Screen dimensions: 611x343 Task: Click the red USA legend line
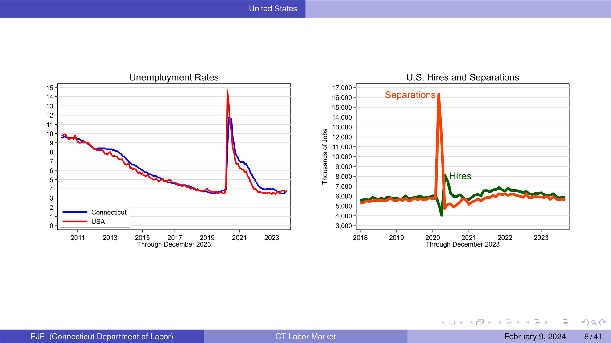click(75, 221)
